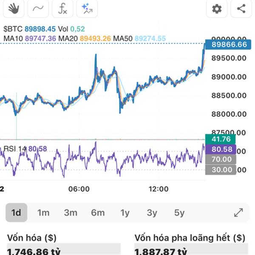
Task: Switch to line chart type
Action: pyautogui.click(x=38, y=8)
